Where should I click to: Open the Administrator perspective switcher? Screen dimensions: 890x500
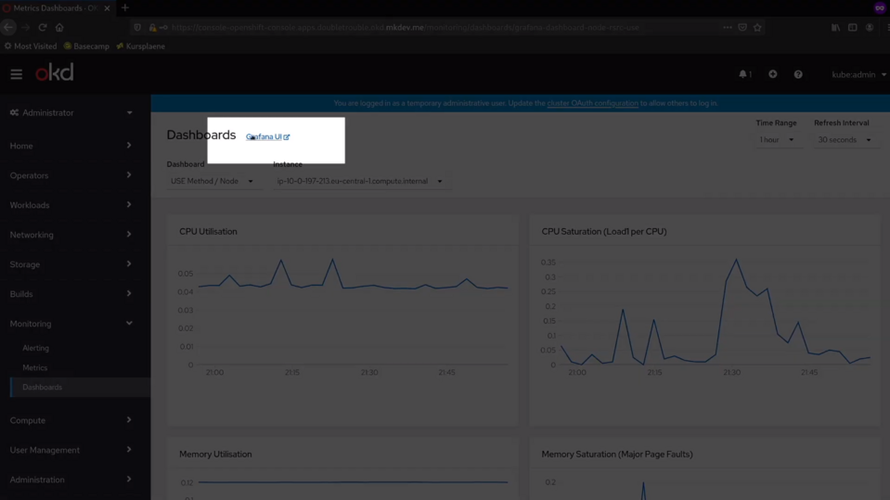tap(71, 112)
